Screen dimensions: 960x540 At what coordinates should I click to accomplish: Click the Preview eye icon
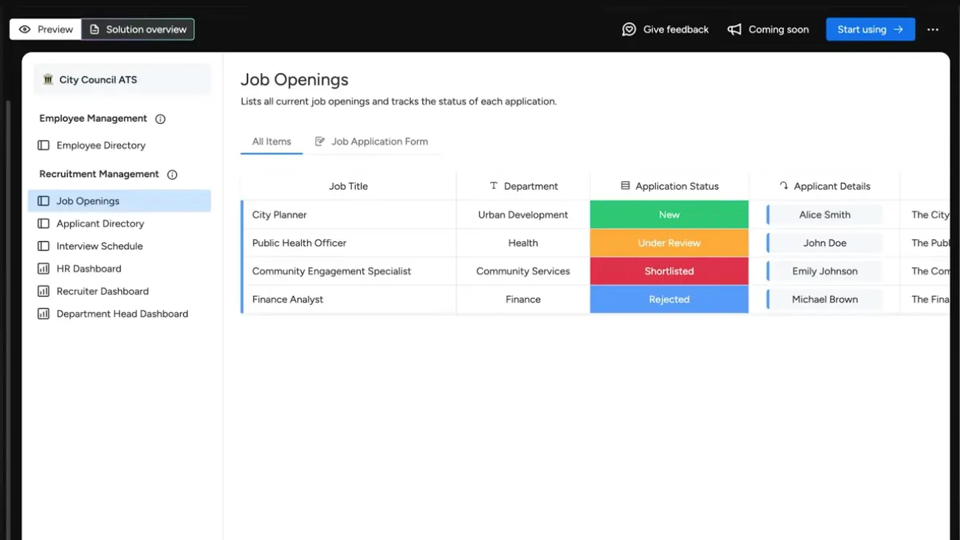pyautogui.click(x=25, y=29)
